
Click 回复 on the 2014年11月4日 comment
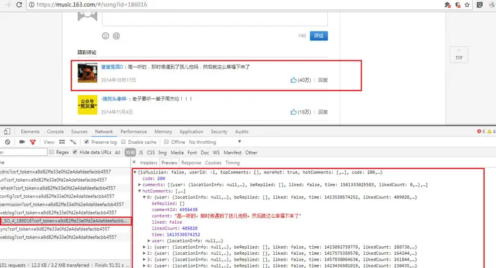(x=323, y=112)
